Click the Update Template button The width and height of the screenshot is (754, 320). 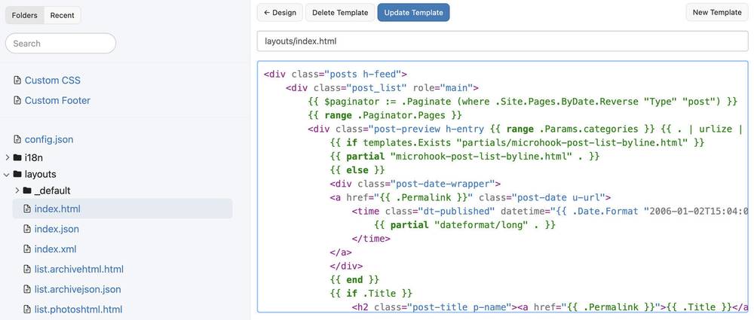(x=413, y=13)
